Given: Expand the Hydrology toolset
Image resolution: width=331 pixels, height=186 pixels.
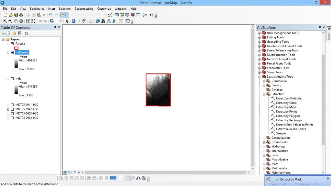Looking at the screenshot, I should coord(264,147).
